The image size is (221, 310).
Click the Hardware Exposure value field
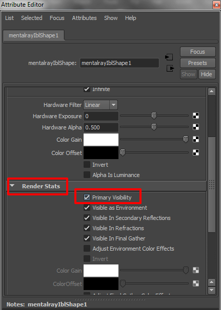coord(101,116)
